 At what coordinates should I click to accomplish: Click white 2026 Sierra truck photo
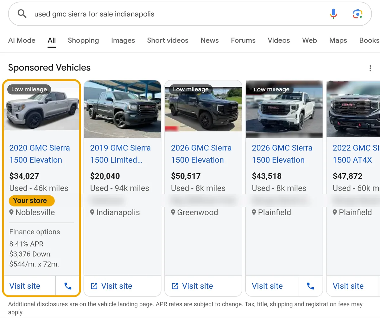click(284, 109)
